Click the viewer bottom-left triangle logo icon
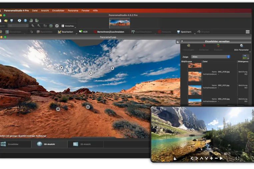This screenshot has width=254, height=169. pyautogui.click(x=175, y=159)
